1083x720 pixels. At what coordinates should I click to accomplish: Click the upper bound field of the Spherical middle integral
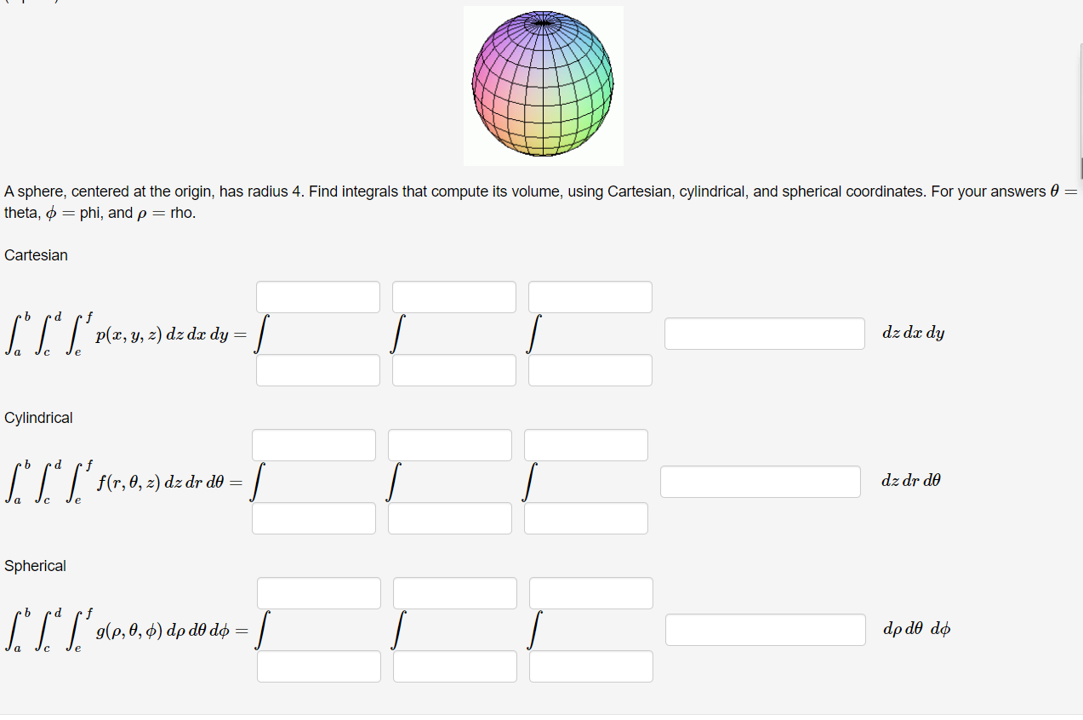(454, 592)
